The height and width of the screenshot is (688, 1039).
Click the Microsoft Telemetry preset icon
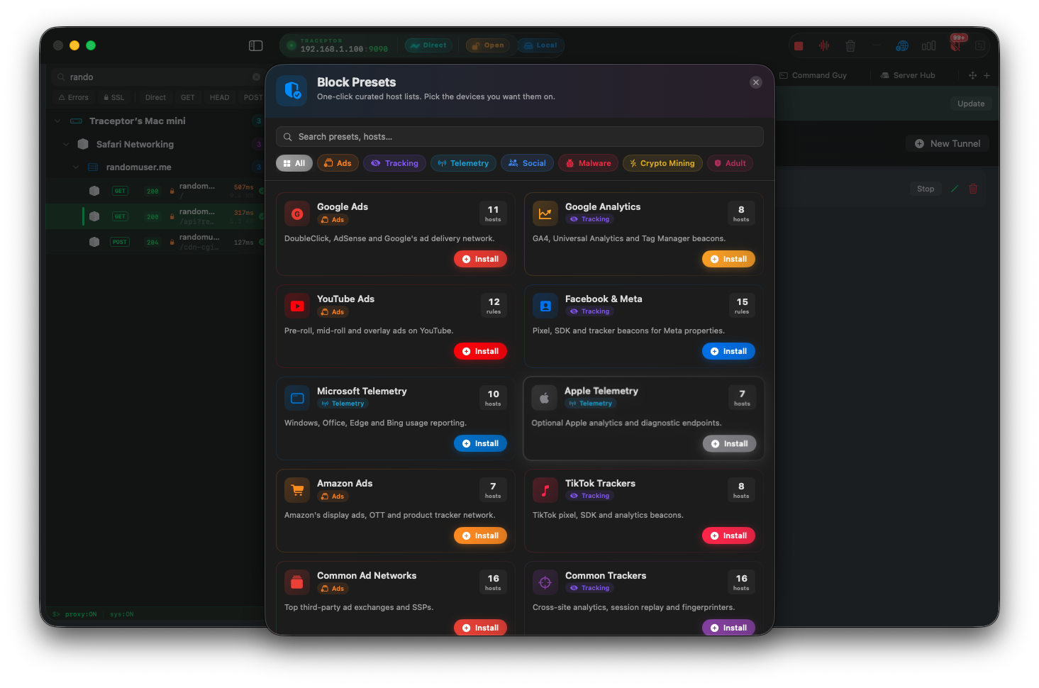pos(297,398)
